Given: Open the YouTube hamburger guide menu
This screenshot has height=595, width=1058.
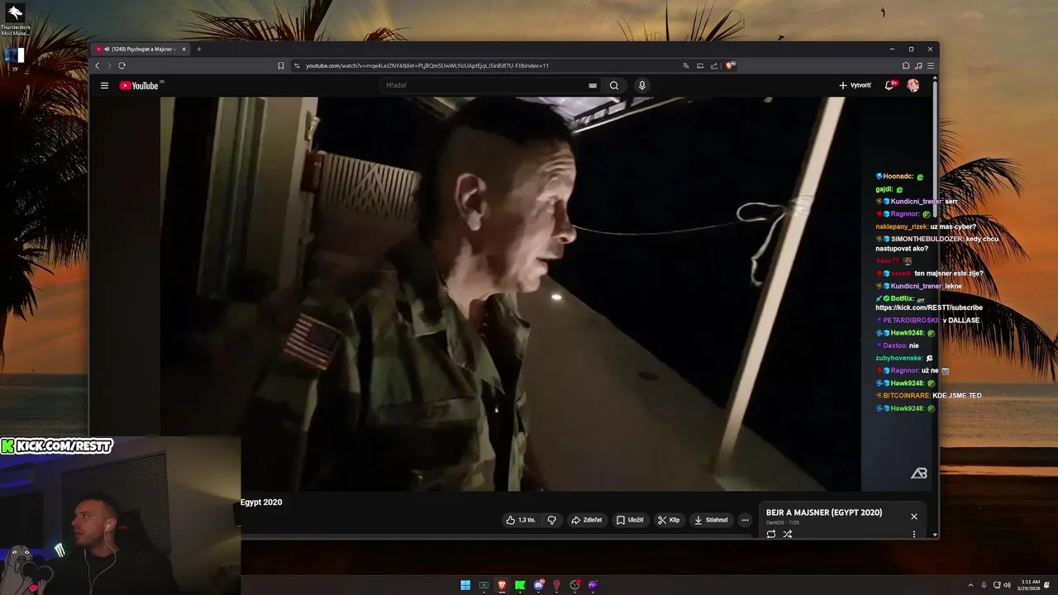Looking at the screenshot, I should [x=104, y=85].
